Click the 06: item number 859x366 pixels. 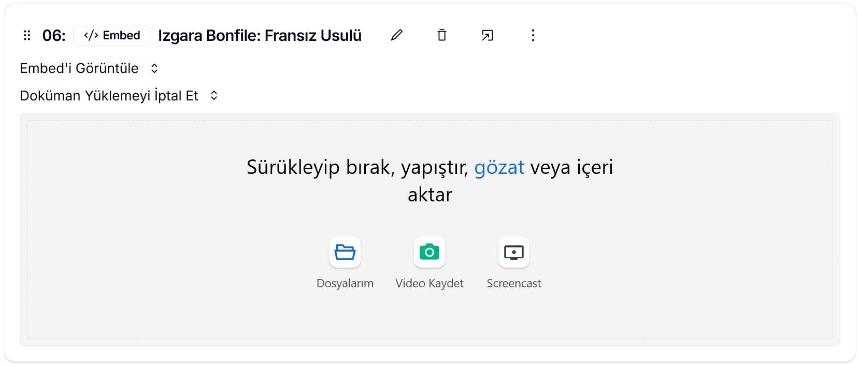pos(54,35)
